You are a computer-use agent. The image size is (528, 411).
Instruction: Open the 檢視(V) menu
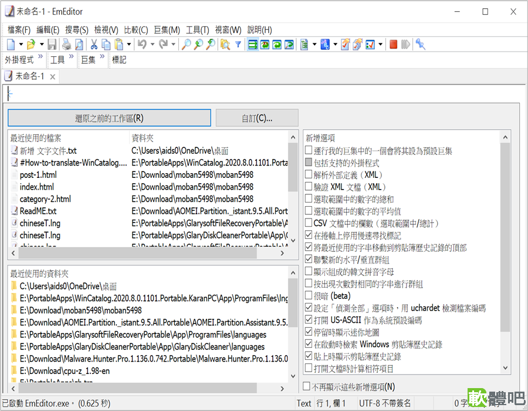pos(106,30)
